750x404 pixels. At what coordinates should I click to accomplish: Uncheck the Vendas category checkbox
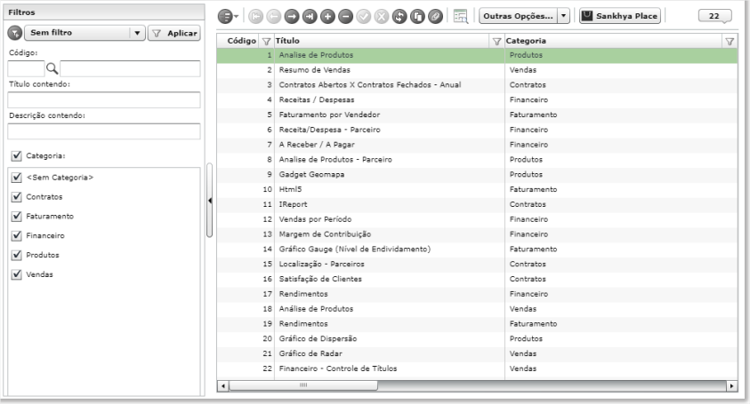tap(17, 274)
